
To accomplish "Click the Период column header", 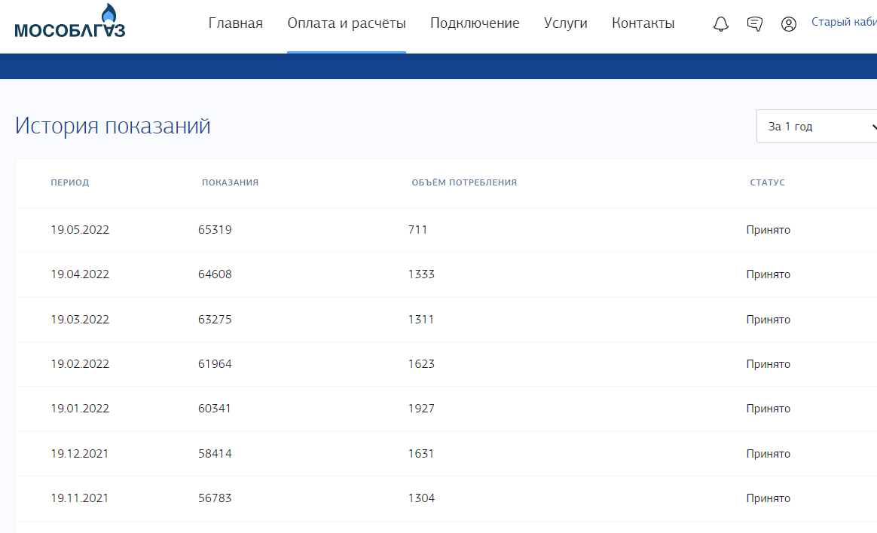I will (x=70, y=182).
